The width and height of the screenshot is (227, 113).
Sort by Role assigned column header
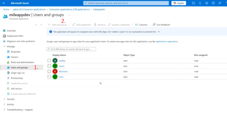tap(201, 55)
